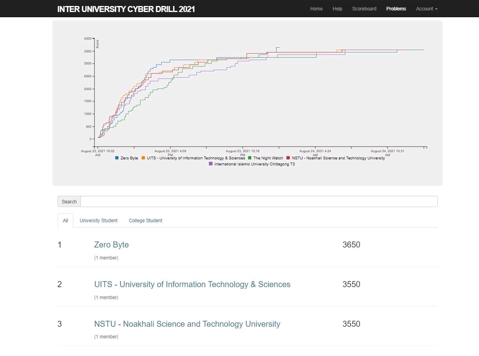Screen dimensions: 479x356
Task: Click the 2000 score axis label
Action: point(88,89)
